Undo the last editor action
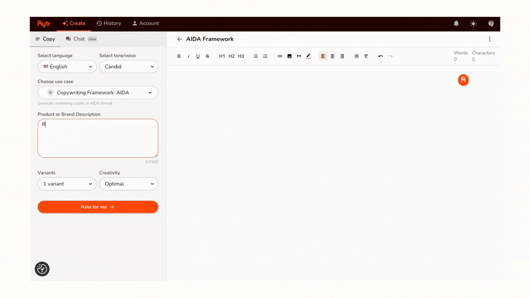530x298 pixels. pyautogui.click(x=380, y=56)
